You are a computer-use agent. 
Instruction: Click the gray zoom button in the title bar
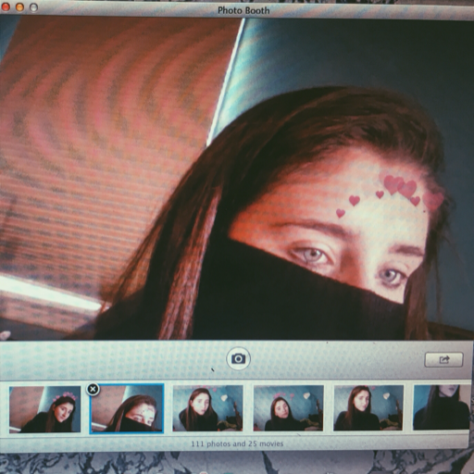point(33,7)
